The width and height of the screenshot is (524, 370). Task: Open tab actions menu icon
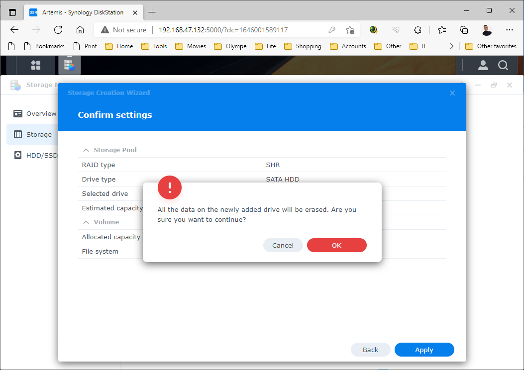coord(12,12)
